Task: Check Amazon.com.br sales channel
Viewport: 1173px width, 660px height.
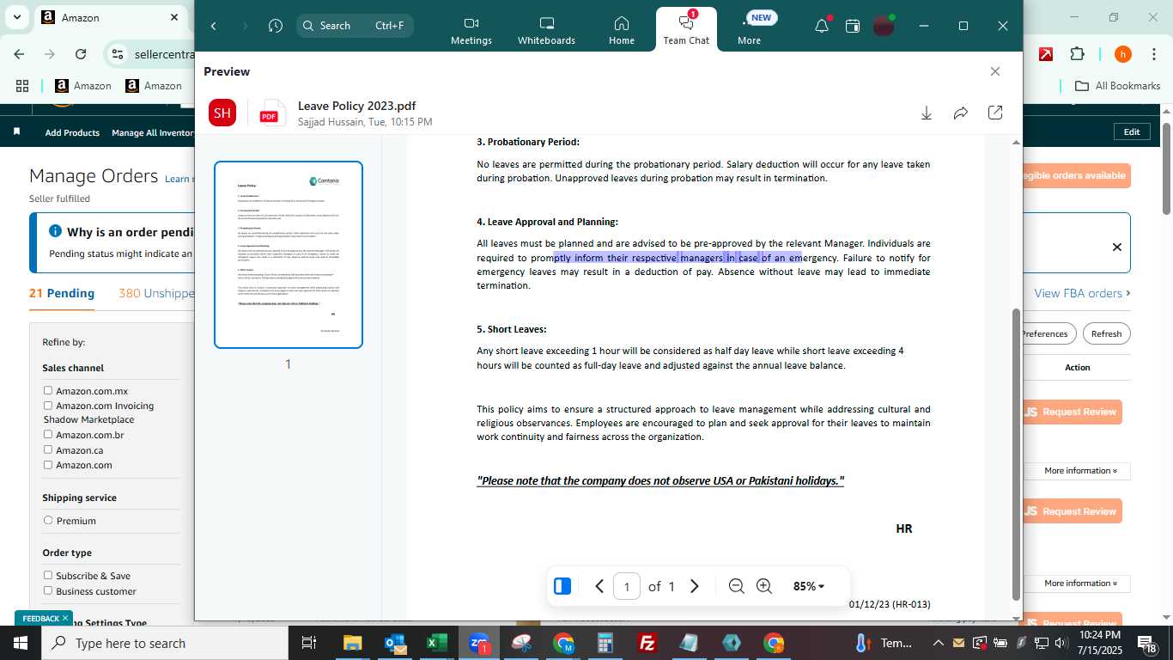Action: pos(48,434)
